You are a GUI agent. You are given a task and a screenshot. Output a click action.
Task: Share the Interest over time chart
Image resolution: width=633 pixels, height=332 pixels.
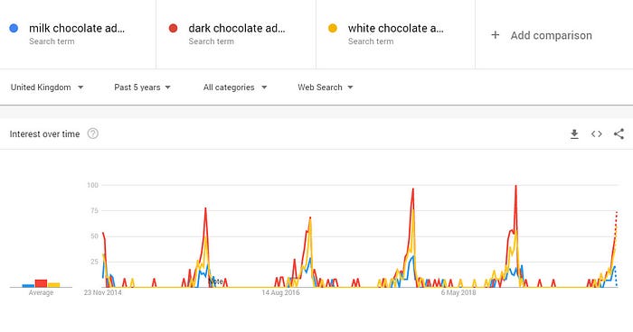pyautogui.click(x=619, y=134)
